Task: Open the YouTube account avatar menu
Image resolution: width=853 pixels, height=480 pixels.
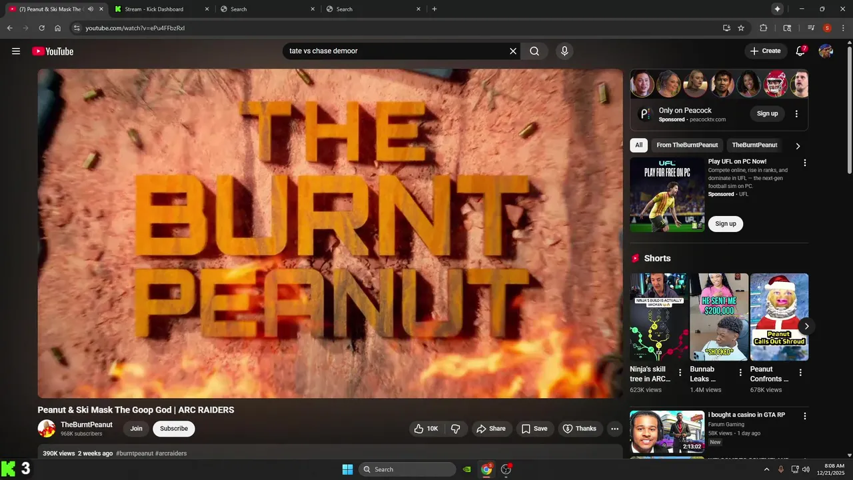Action: tap(826, 51)
